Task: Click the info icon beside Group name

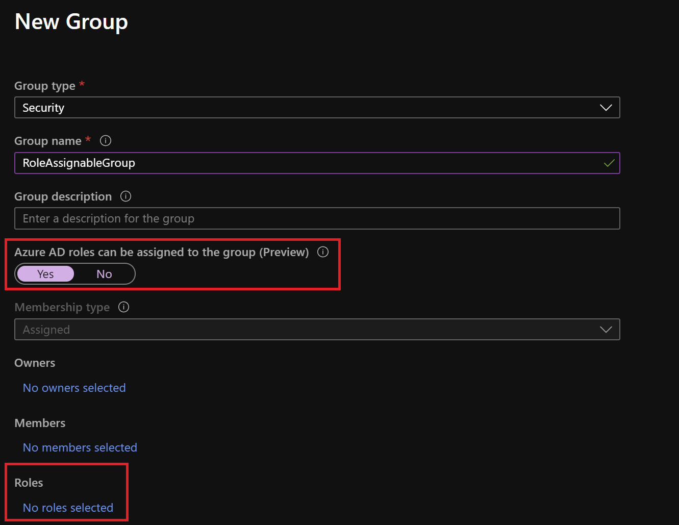Action: pos(105,140)
